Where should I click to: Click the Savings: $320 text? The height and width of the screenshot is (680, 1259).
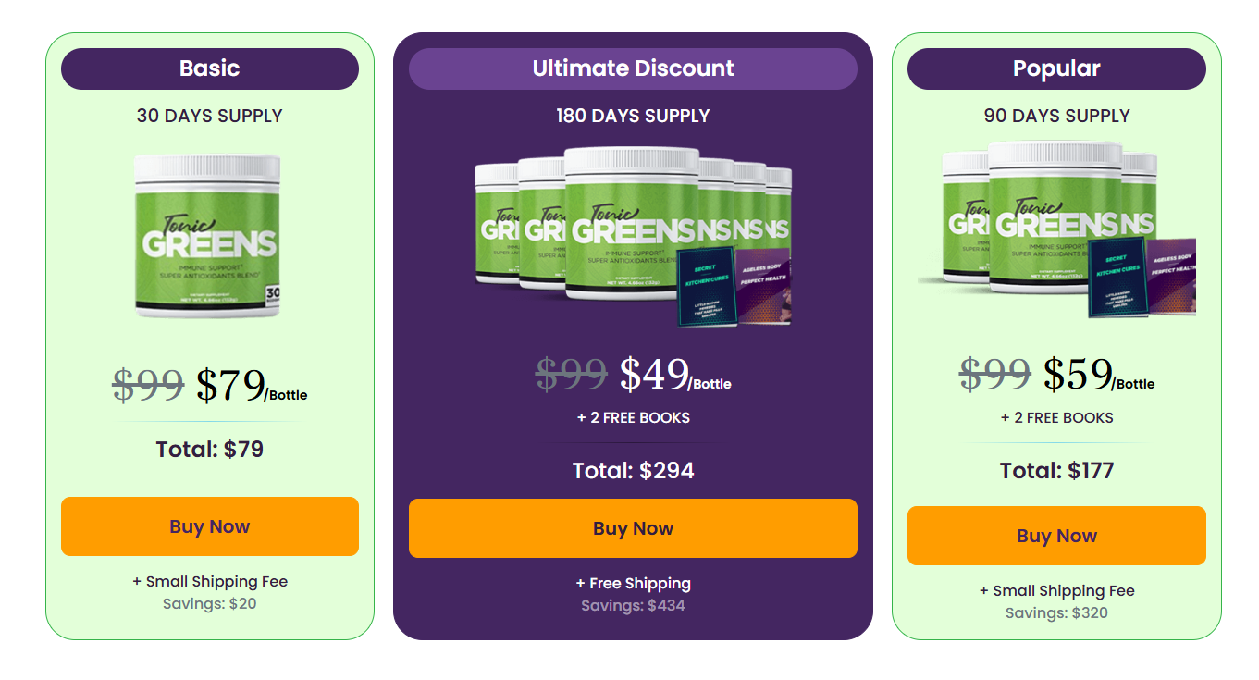[x=1056, y=613]
